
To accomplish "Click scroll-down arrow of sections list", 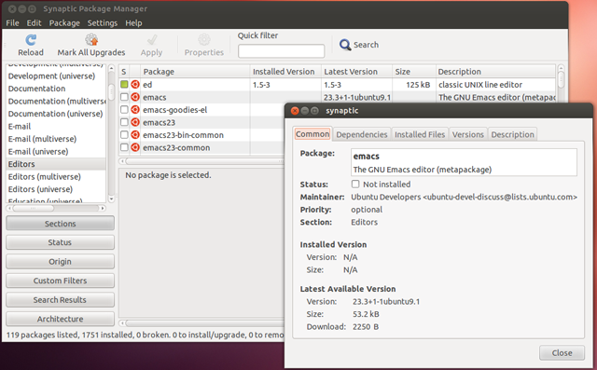I will [x=111, y=199].
